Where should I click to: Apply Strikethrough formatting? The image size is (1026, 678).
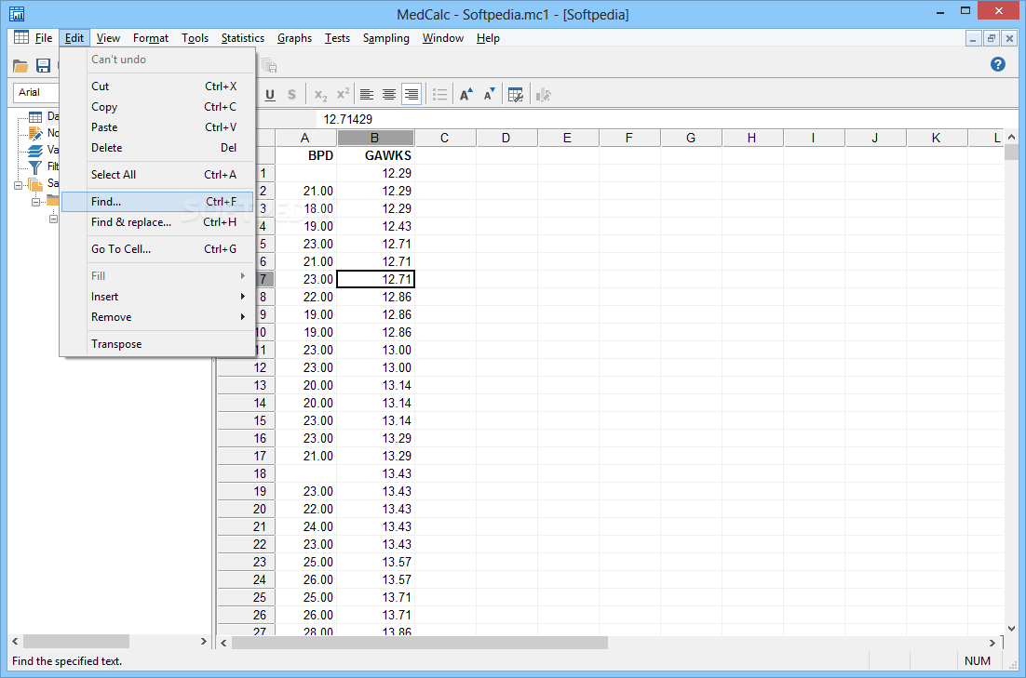(291, 95)
